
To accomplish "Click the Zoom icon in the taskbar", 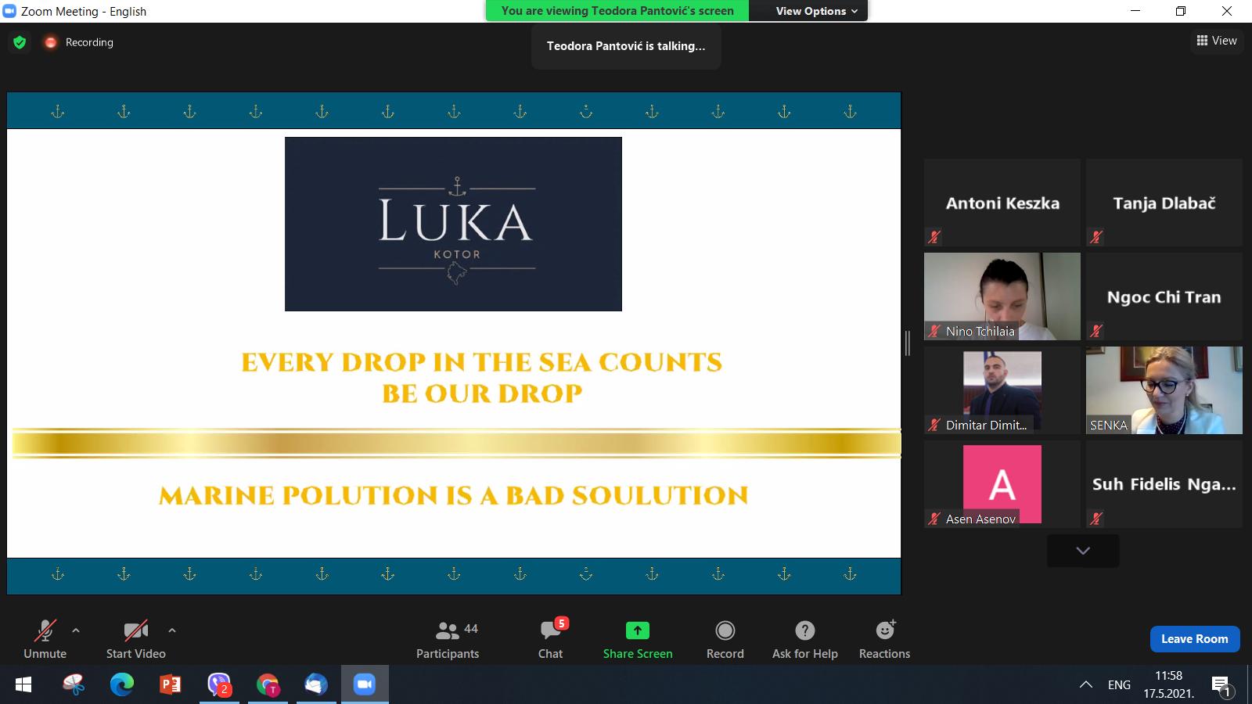I will point(365,685).
